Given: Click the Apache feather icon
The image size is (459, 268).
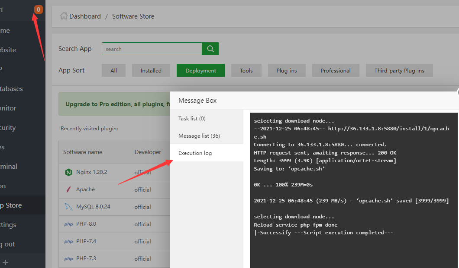Looking at the screenshot, I should tap(68, 189).
